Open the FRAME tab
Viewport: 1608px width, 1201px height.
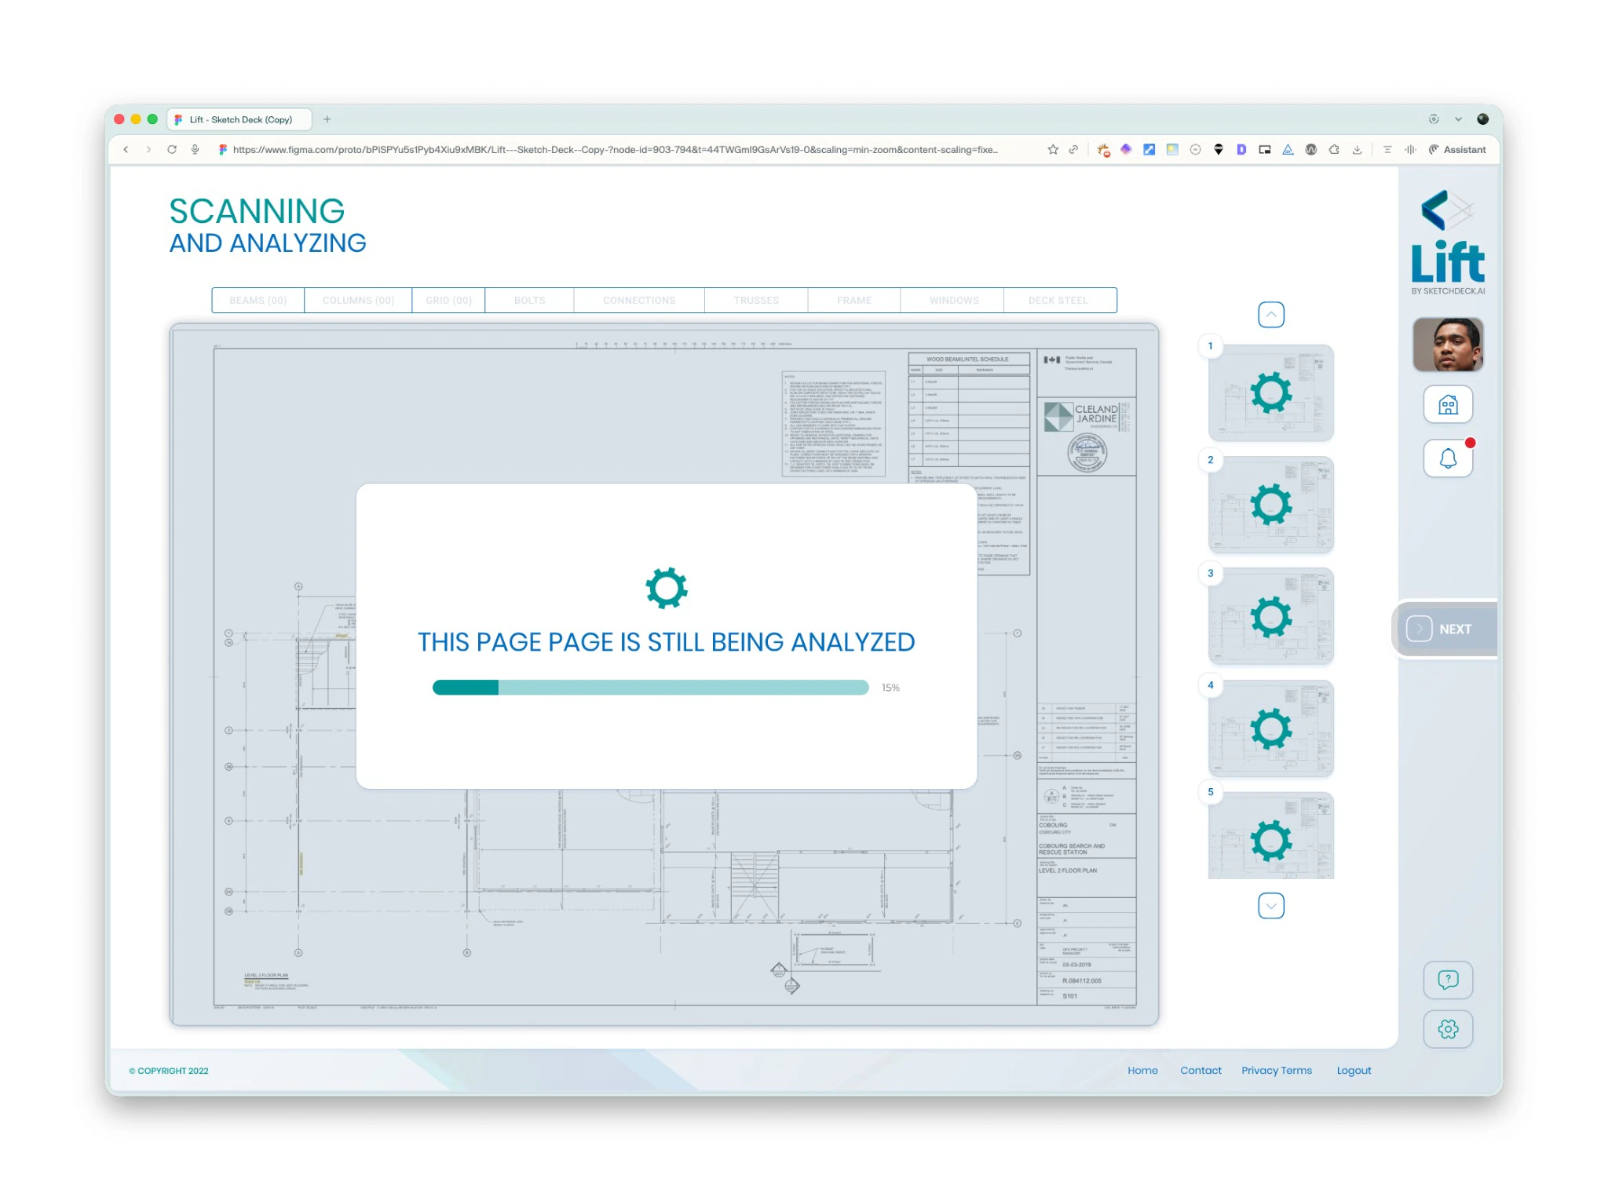click(854, 301)
